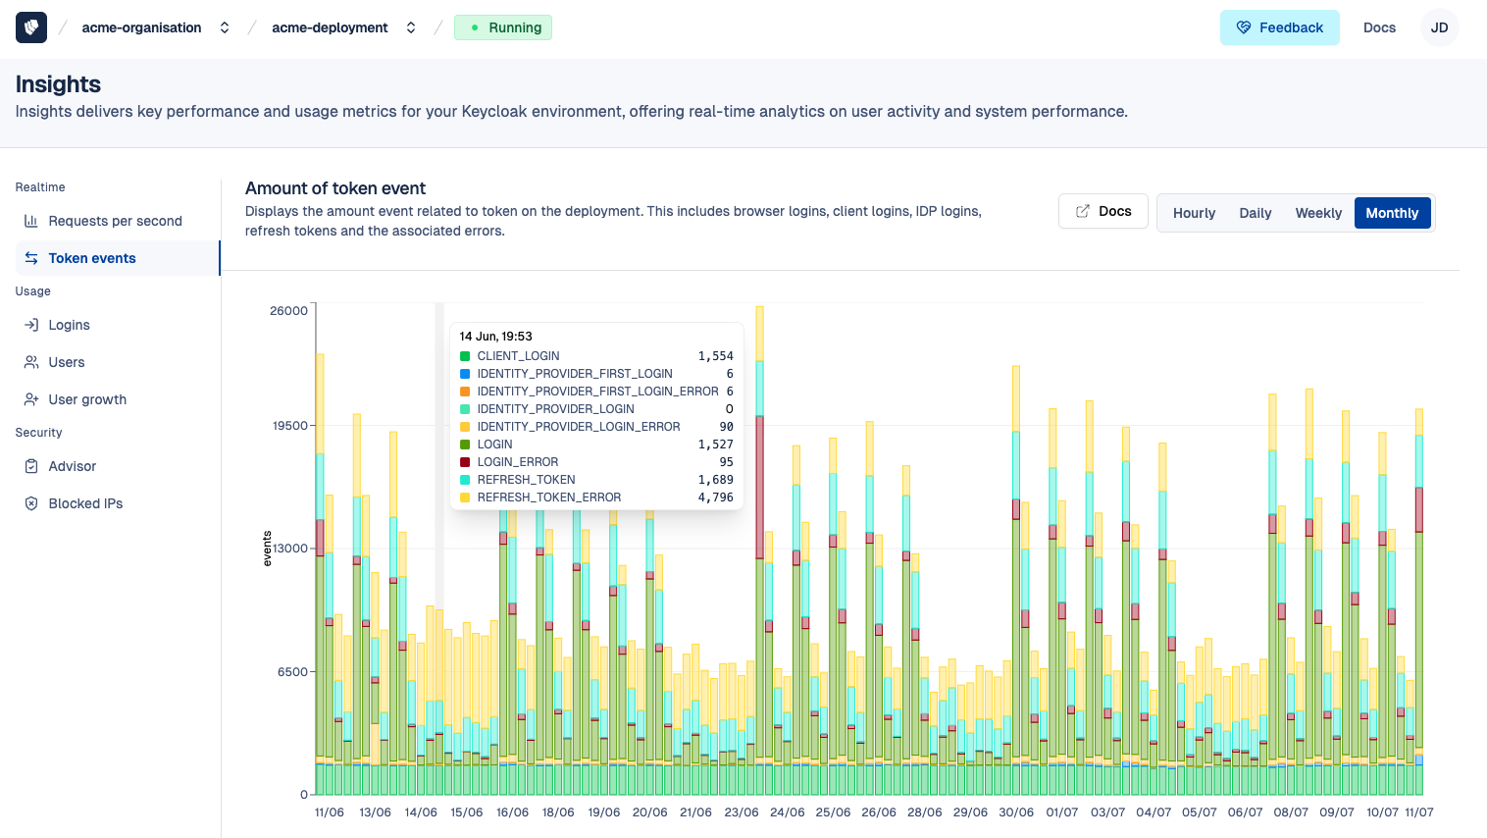Click the User growth icon
Viewport: 1487px width, 838px height.
[31, 399]
